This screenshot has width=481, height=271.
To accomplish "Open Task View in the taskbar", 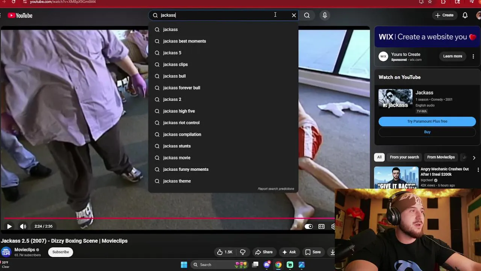I will pyautogui.click(x=255, y=265).
